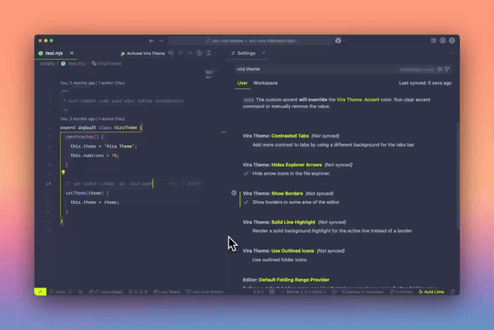Click the code minimap thumbnail

(x=211, y=73)
